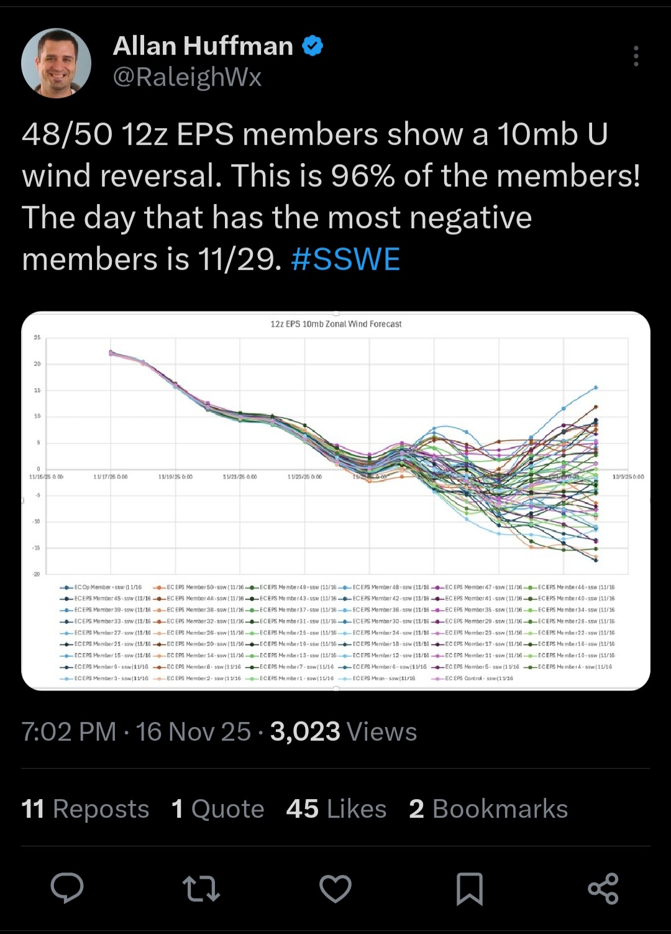Screen dimensions: 671x934
Task: Tap the 3,023 Views count
Action: point(343,732)
